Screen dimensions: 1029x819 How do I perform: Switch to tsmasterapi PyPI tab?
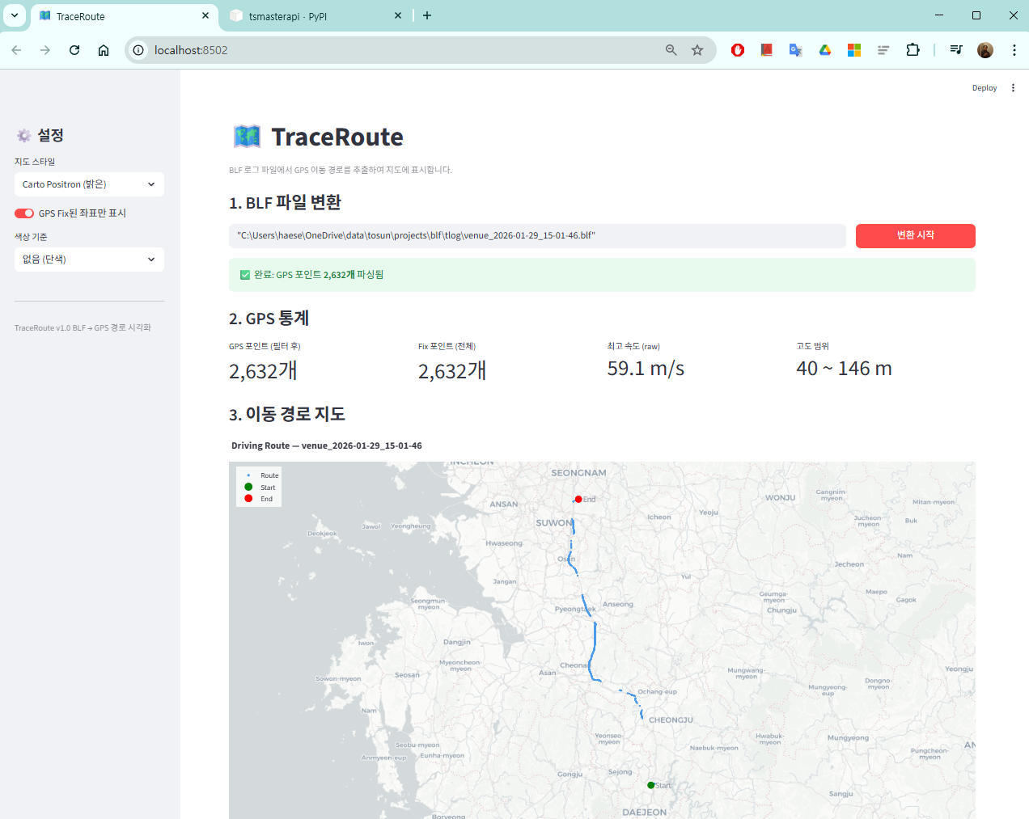pos(315,16)
